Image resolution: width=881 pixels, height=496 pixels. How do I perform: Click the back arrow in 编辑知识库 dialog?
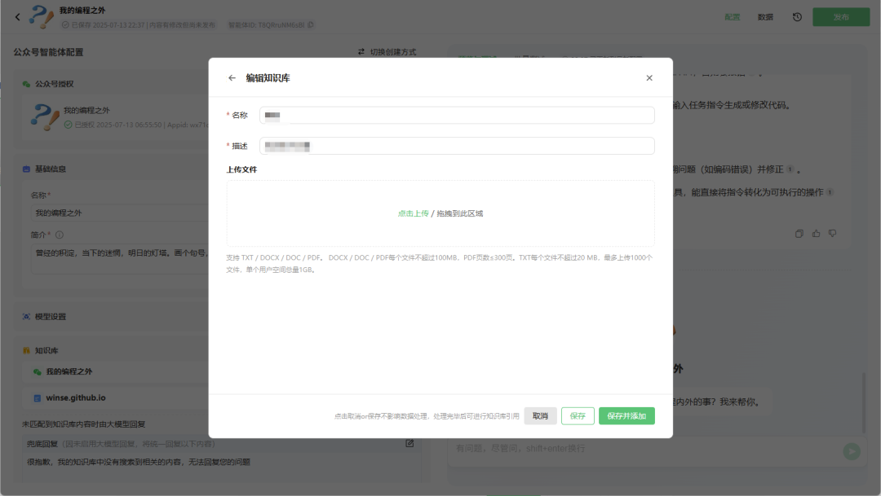(x=232, y=77)
